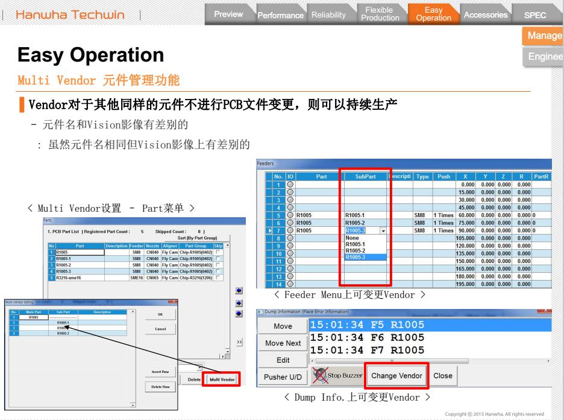Click Cancel in Multi Vendor Setting dialog
564x420 pixels.
[x=160, y=329]
